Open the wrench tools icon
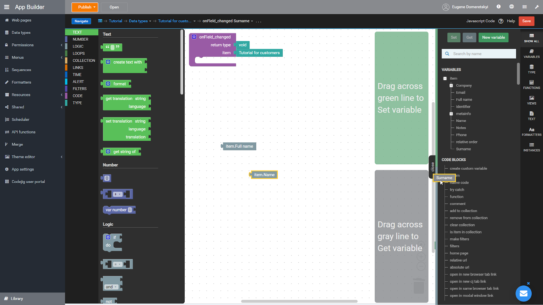The image size is (543, 305). click(537, 7)
